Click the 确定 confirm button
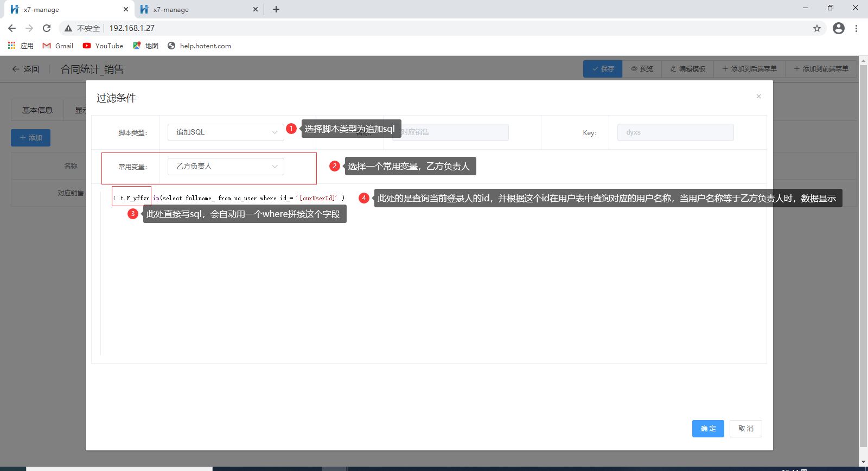This screenshot has width=868, height=471. point(708,429)
